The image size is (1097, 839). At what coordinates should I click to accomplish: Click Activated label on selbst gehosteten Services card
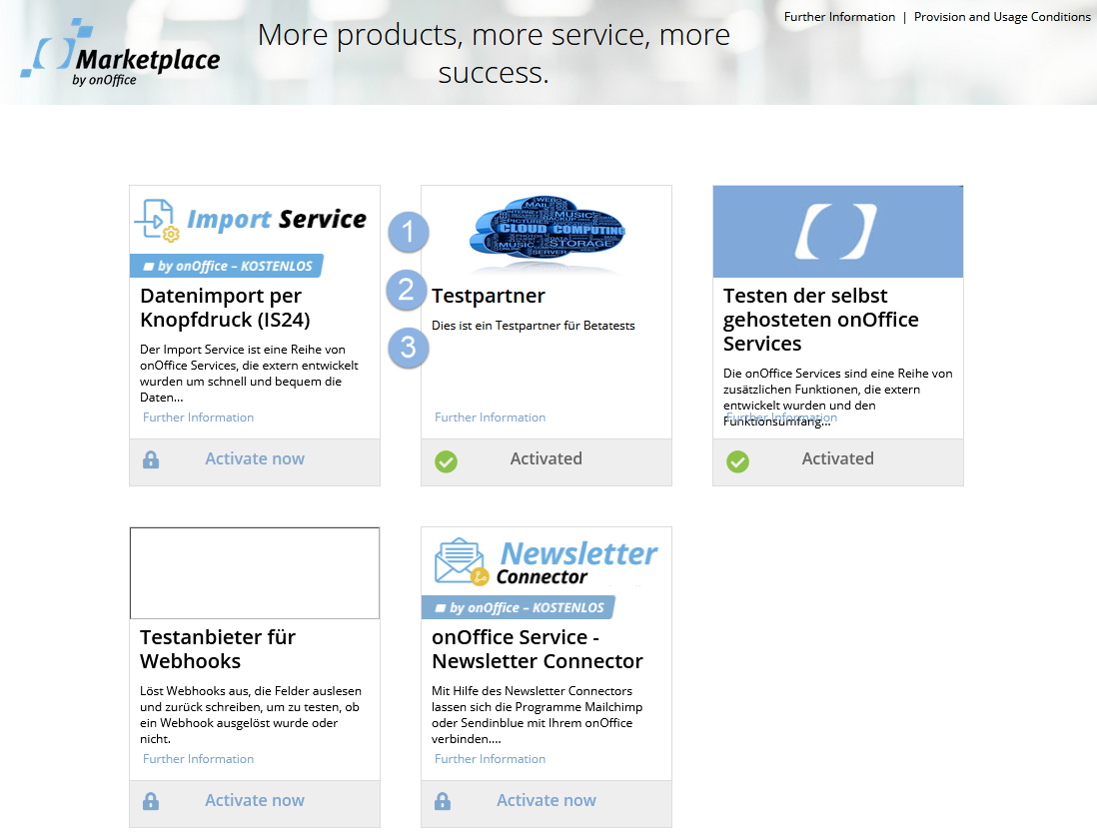pyautogui.click(x=837, y=458)
